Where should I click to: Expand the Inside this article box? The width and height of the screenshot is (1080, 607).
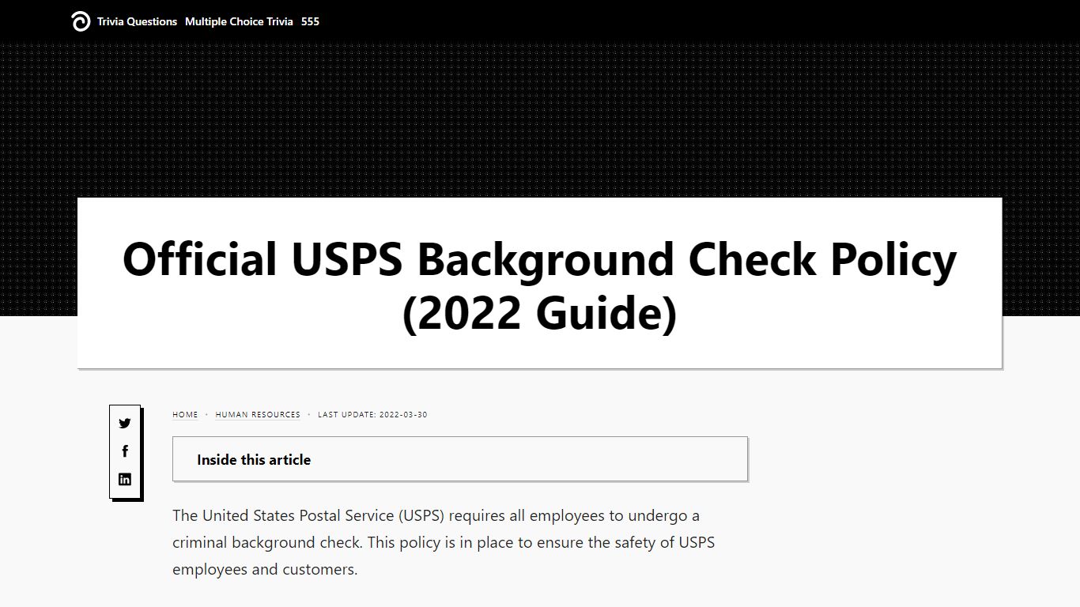point(460,459)
